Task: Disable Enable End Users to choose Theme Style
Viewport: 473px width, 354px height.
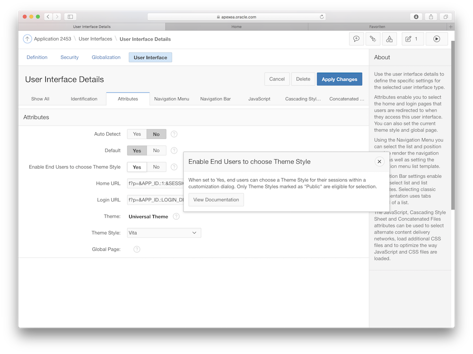Action: [156, 167]
